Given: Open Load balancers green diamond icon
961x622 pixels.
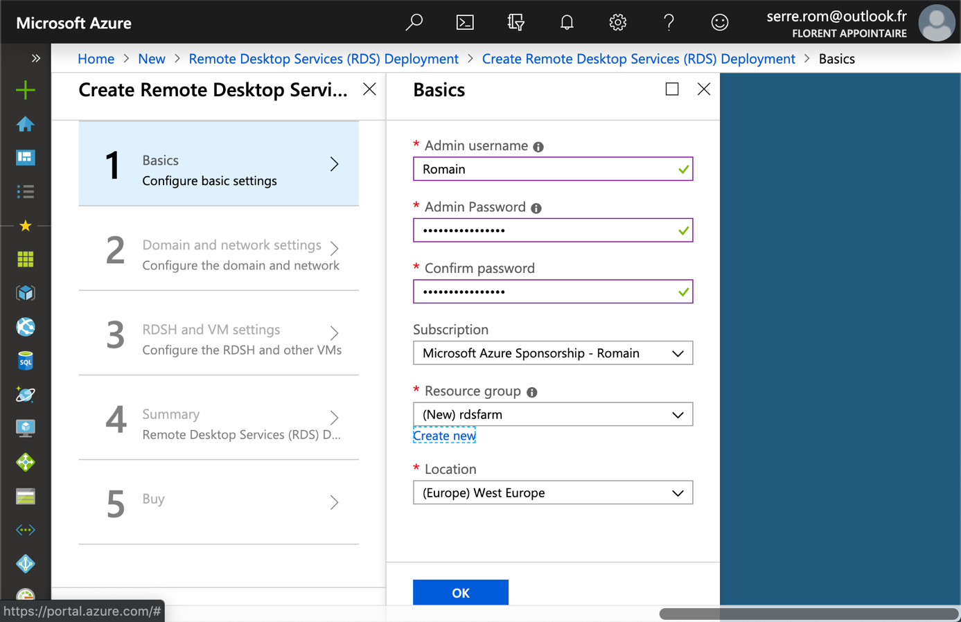Looking at the screenshot, I should pos(26,462).
